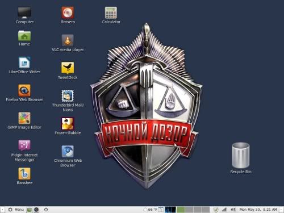Image resolution: width=284 pixels, height=213 pixels.
Task: Select the "Recycle Bin" label text
Action: (x=241, y=172)
